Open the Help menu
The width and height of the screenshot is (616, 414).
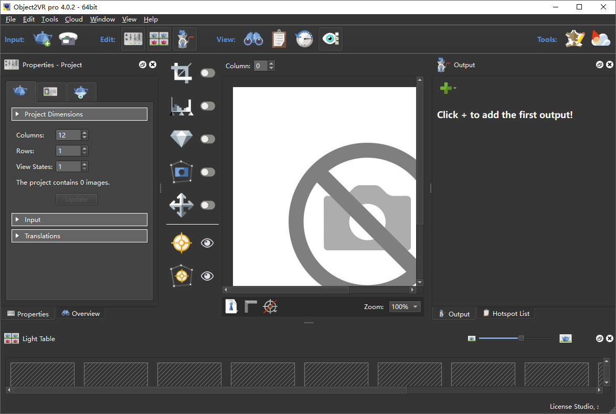[151, 19]
